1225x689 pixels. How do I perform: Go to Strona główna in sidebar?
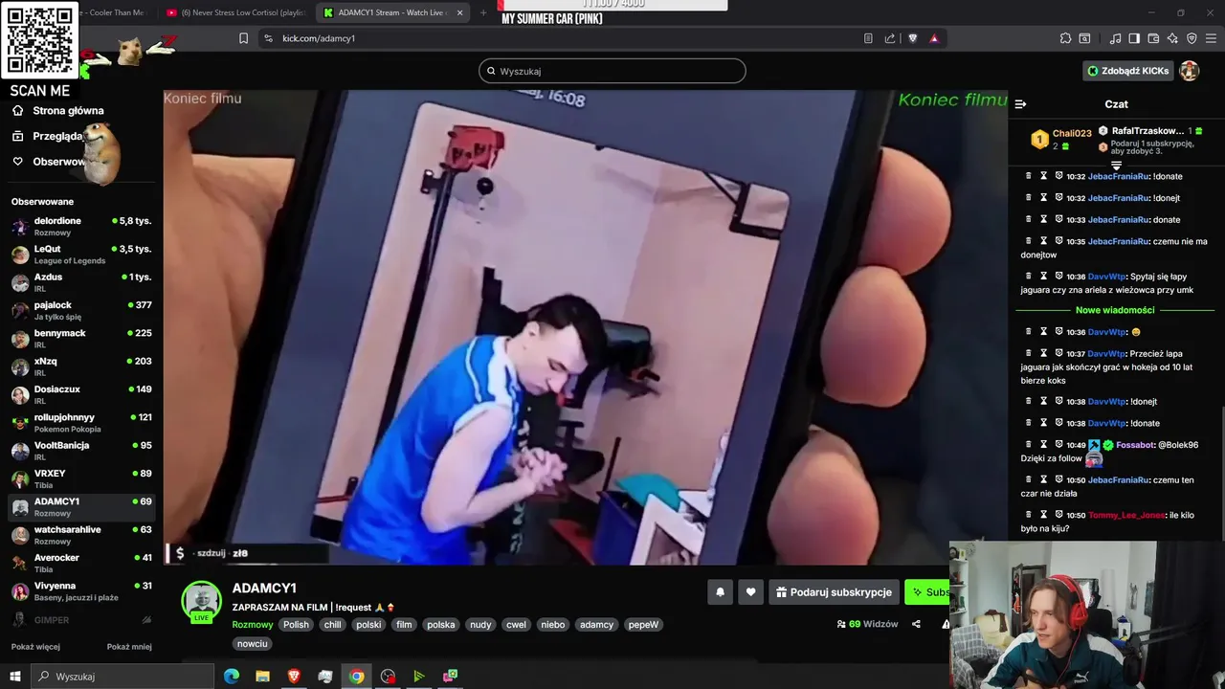[x=59, y=111]
